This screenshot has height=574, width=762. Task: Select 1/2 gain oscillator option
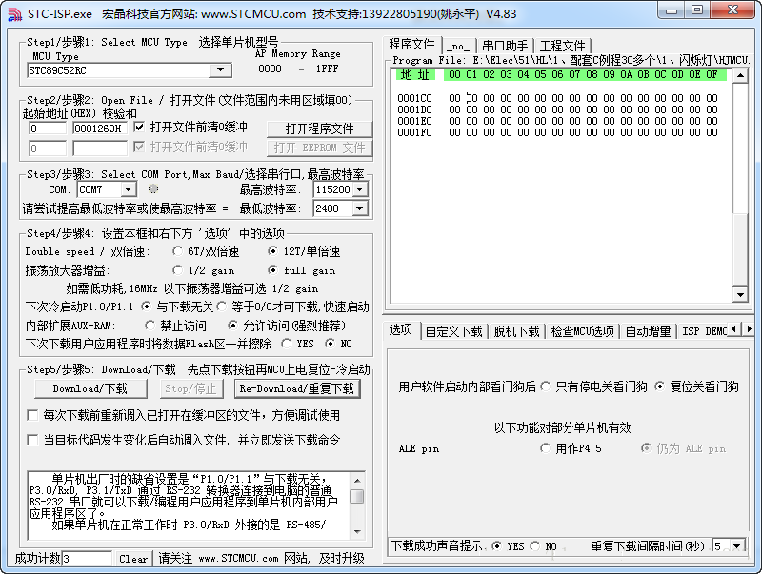[177, 270]
